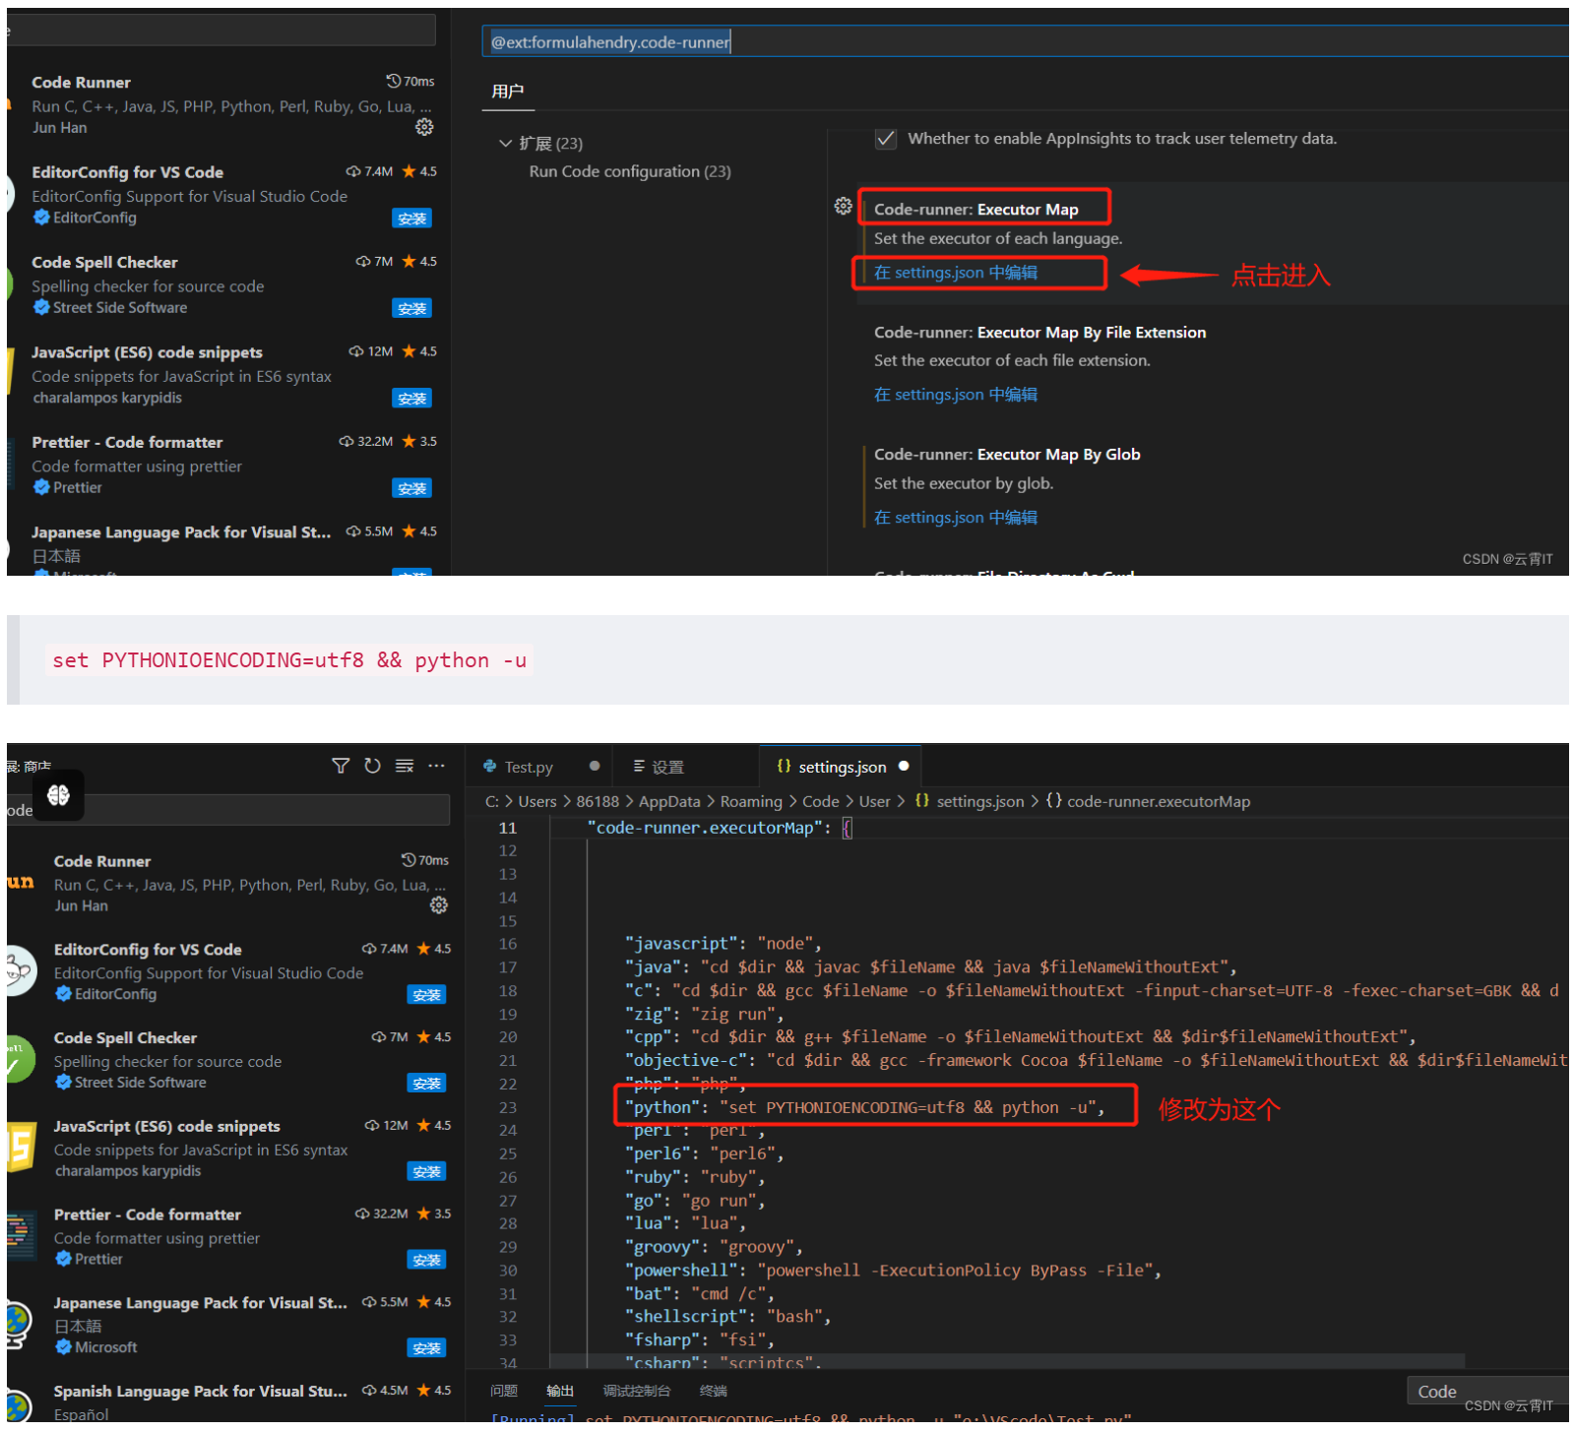Toggle the AppInsights telemetry checkbox
Screen dimensions: 1574x1431
pos(886,139)
